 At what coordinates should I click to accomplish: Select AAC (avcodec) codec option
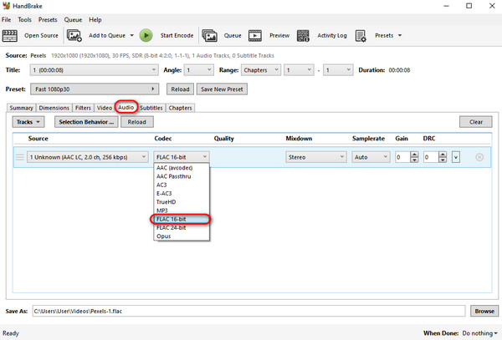(182, 168)
